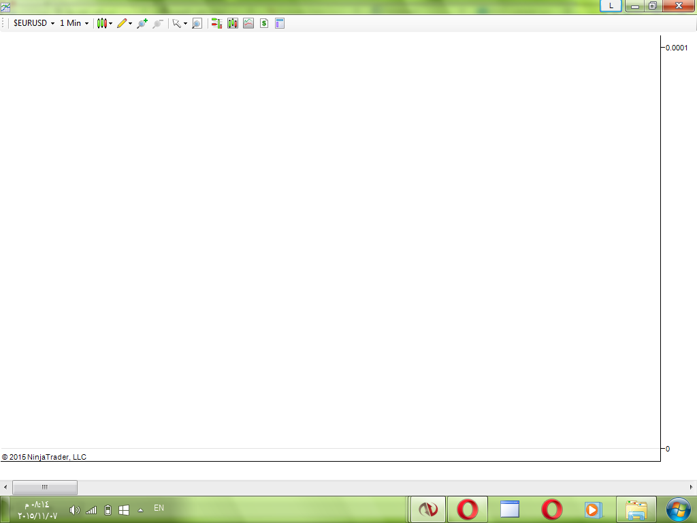697x523 pixels.
Task: Click the zoom out magnifier icon
Action: (x=158, y=23)
